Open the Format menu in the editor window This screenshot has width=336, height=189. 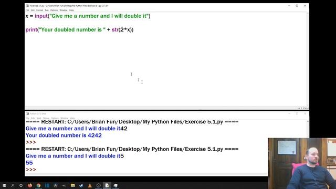40,10
